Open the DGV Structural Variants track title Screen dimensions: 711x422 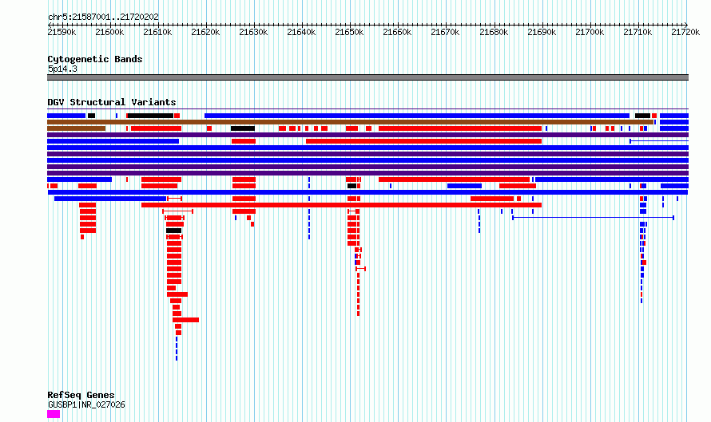pyautogui.click(x=112, y=102)
